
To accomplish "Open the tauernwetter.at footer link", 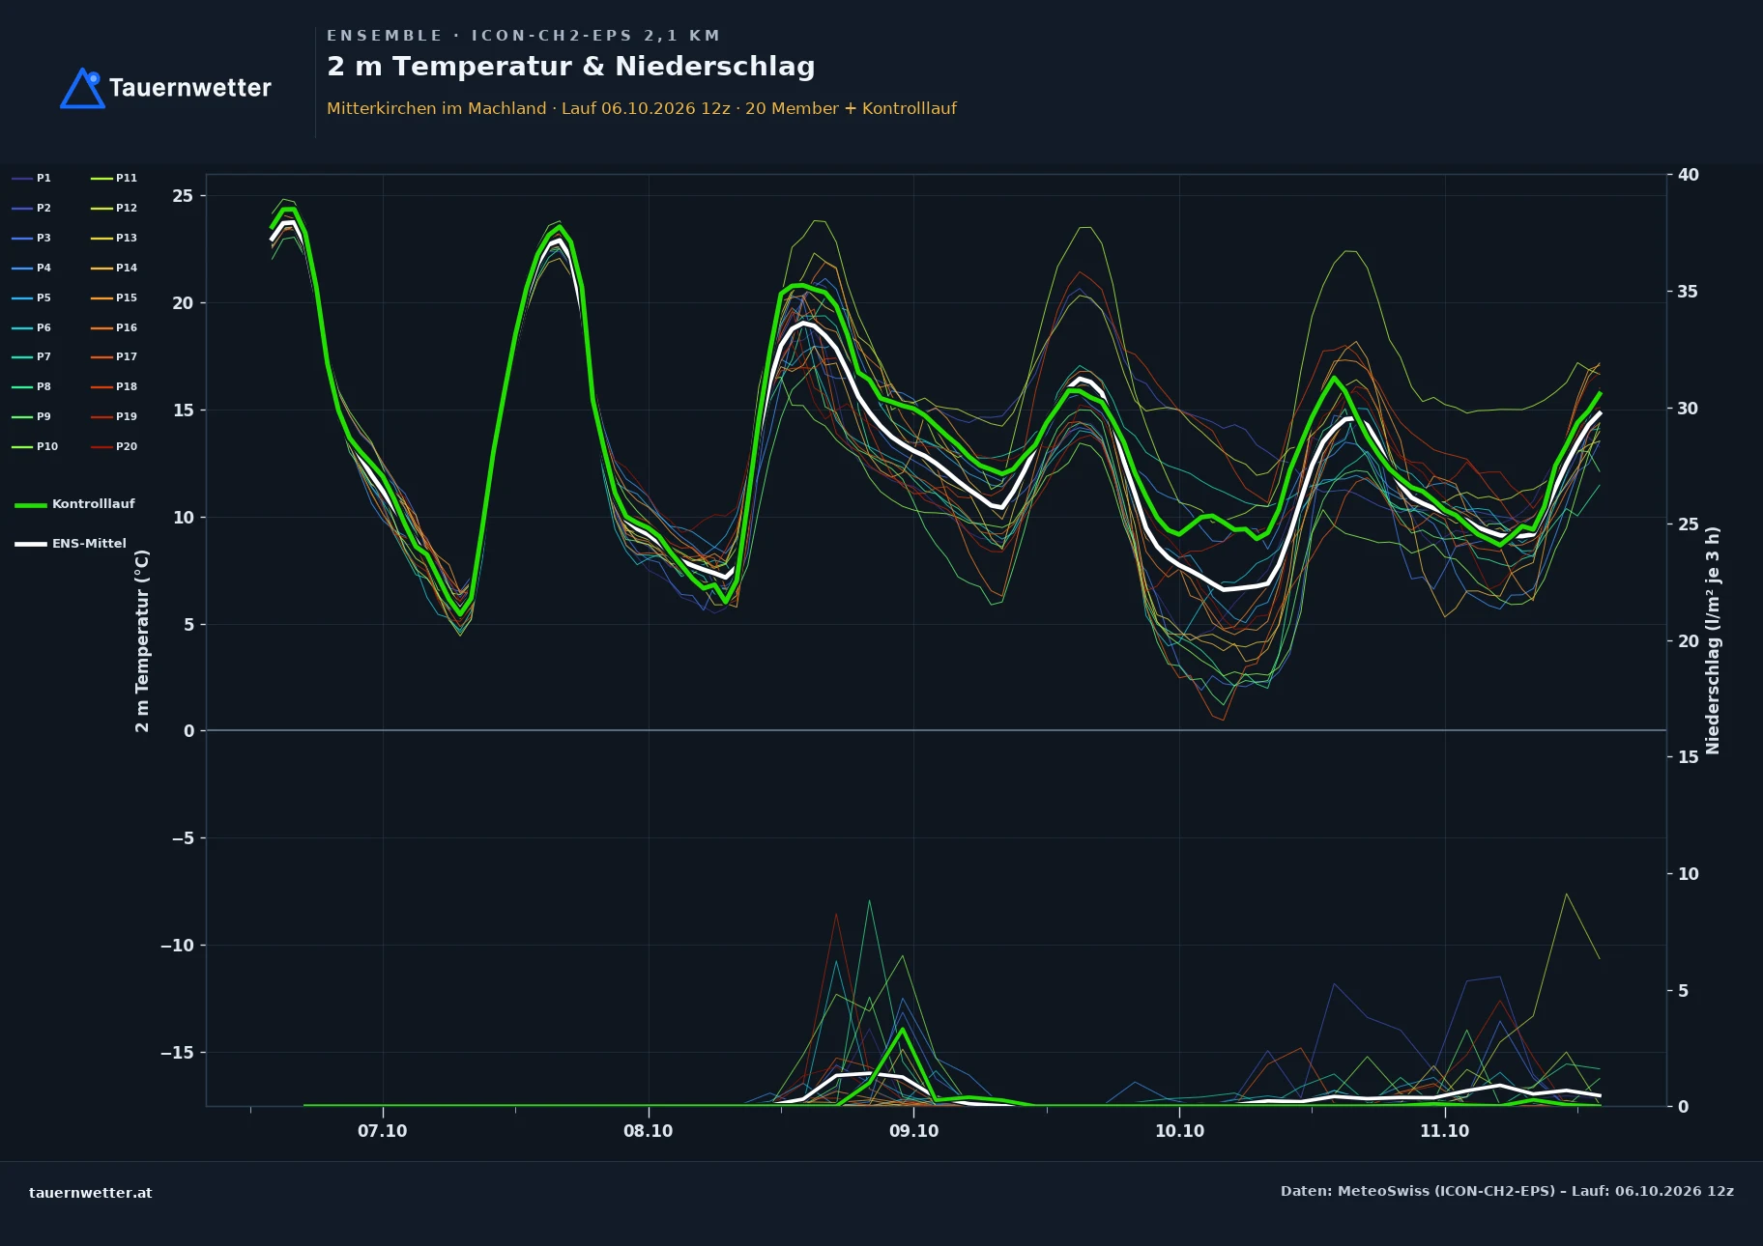I will (91, 1193).
